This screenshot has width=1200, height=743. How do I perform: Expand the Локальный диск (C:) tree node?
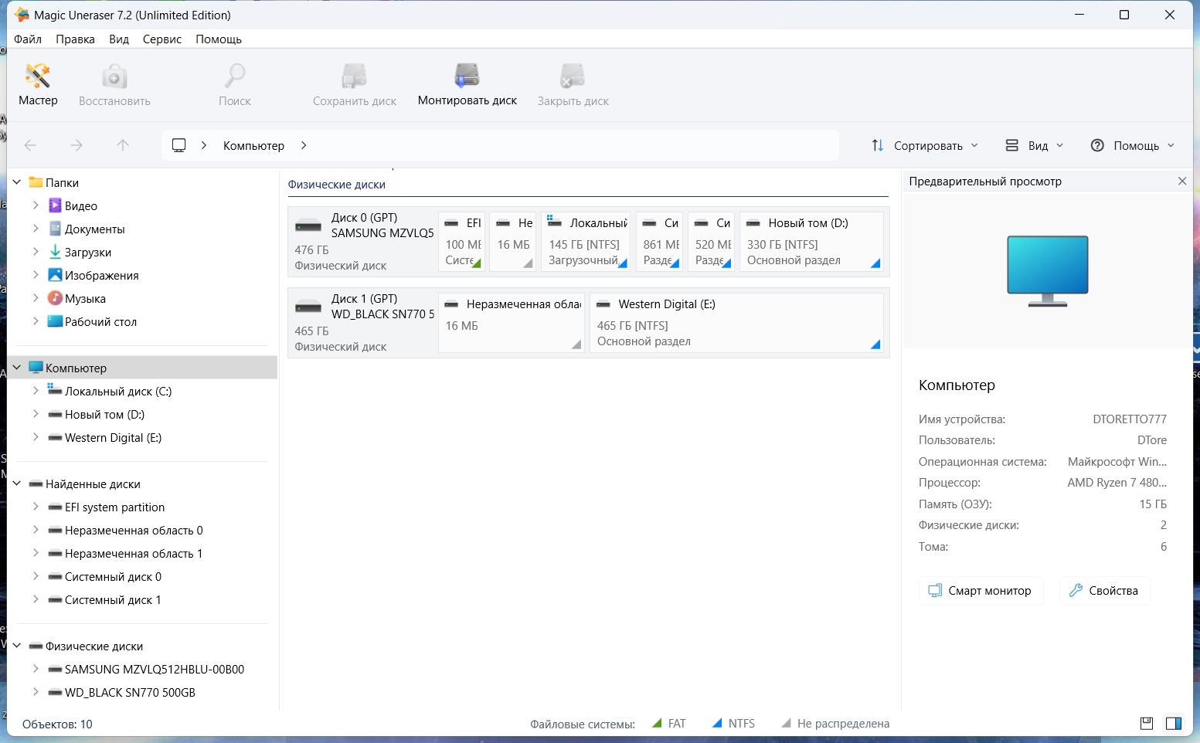(36, 392)
